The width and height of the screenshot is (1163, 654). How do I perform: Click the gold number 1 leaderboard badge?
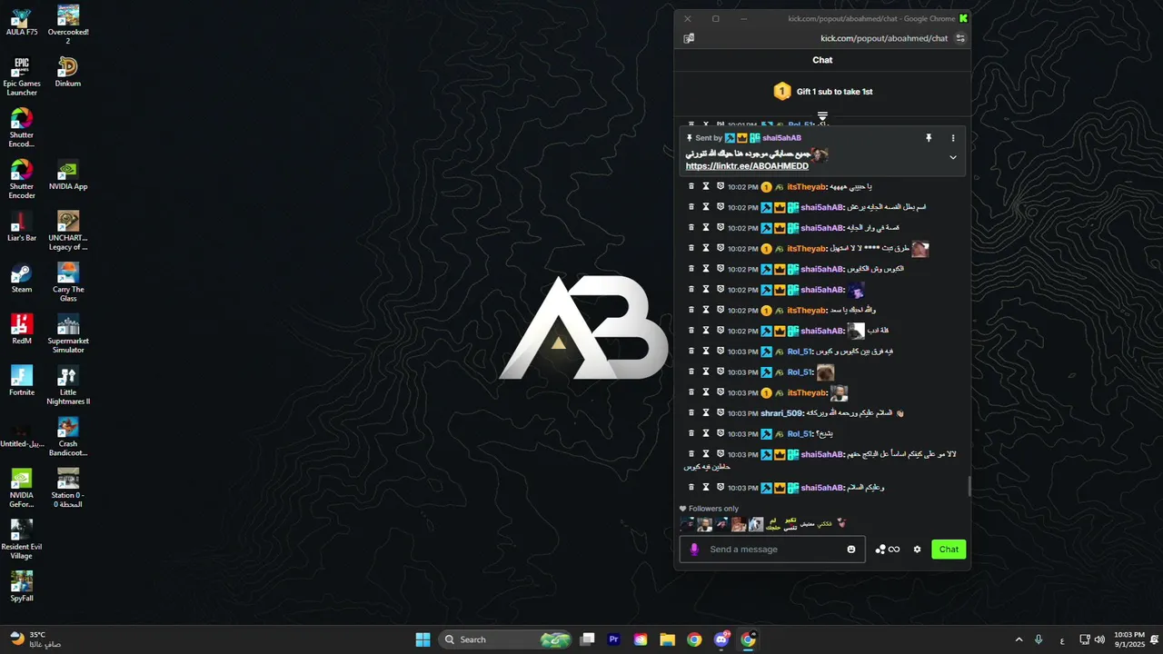pos(782,92)
